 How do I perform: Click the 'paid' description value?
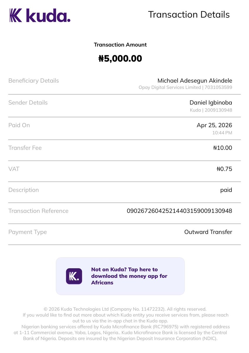[x=226, y=190]
